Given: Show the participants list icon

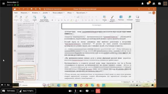Looking at the screenshot, I should pyautogui.click(x=154, y=3).
